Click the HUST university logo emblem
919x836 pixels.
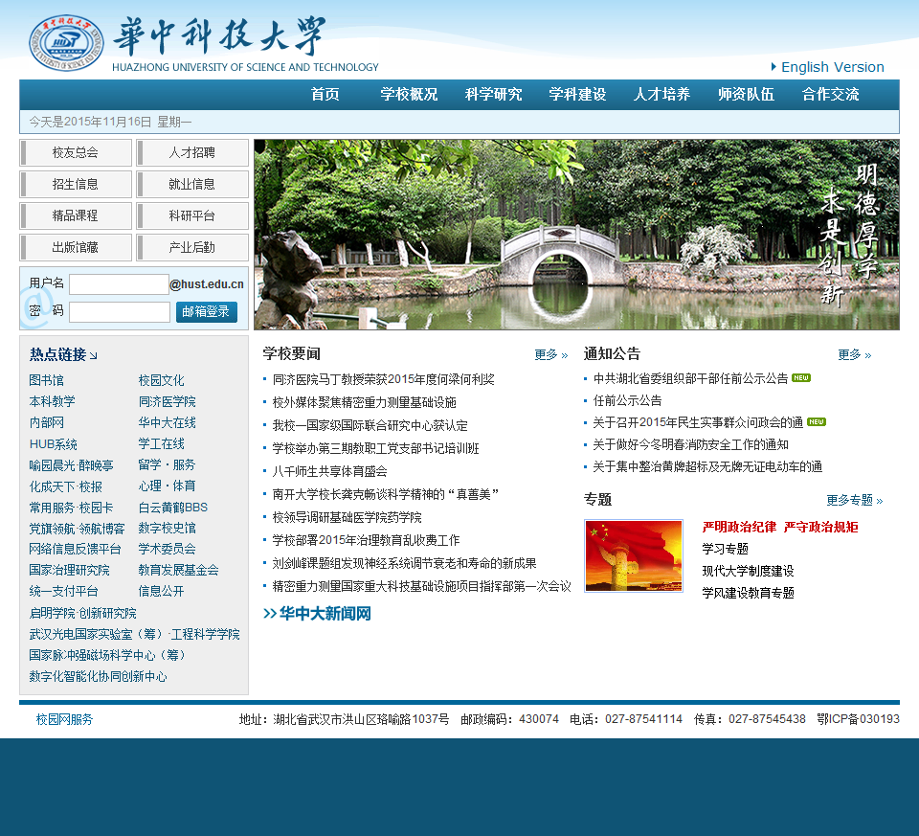(x=66, y=43)
